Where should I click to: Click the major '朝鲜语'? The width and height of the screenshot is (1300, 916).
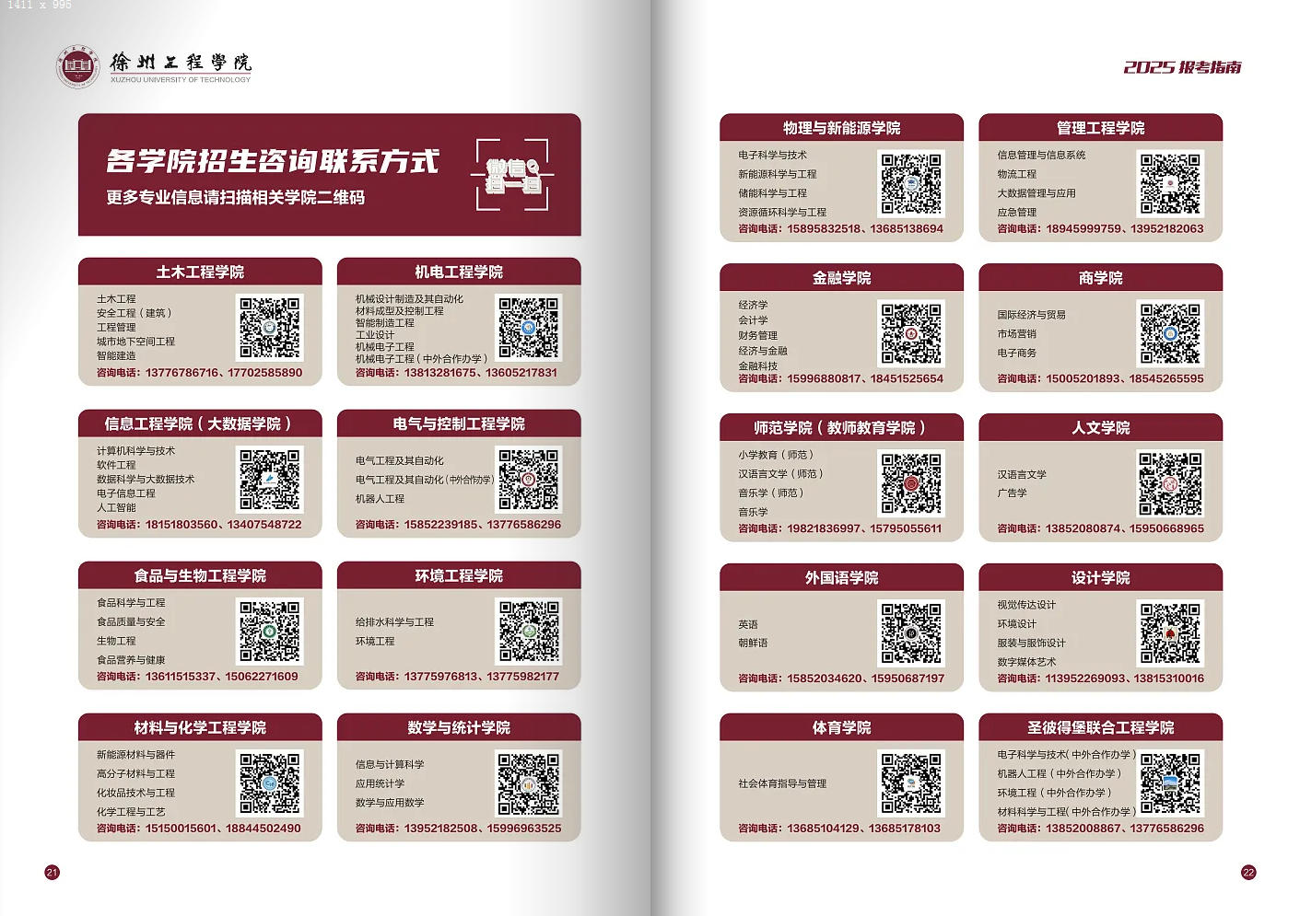pyautogui.click(x=753, y=644)
